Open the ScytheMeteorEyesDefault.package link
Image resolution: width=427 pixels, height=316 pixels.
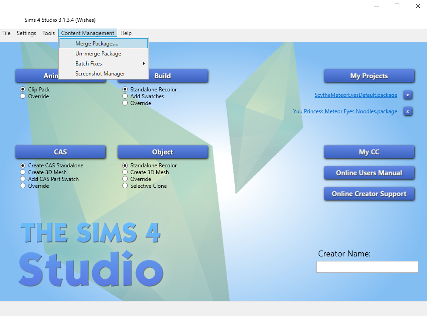pos(356,95)
